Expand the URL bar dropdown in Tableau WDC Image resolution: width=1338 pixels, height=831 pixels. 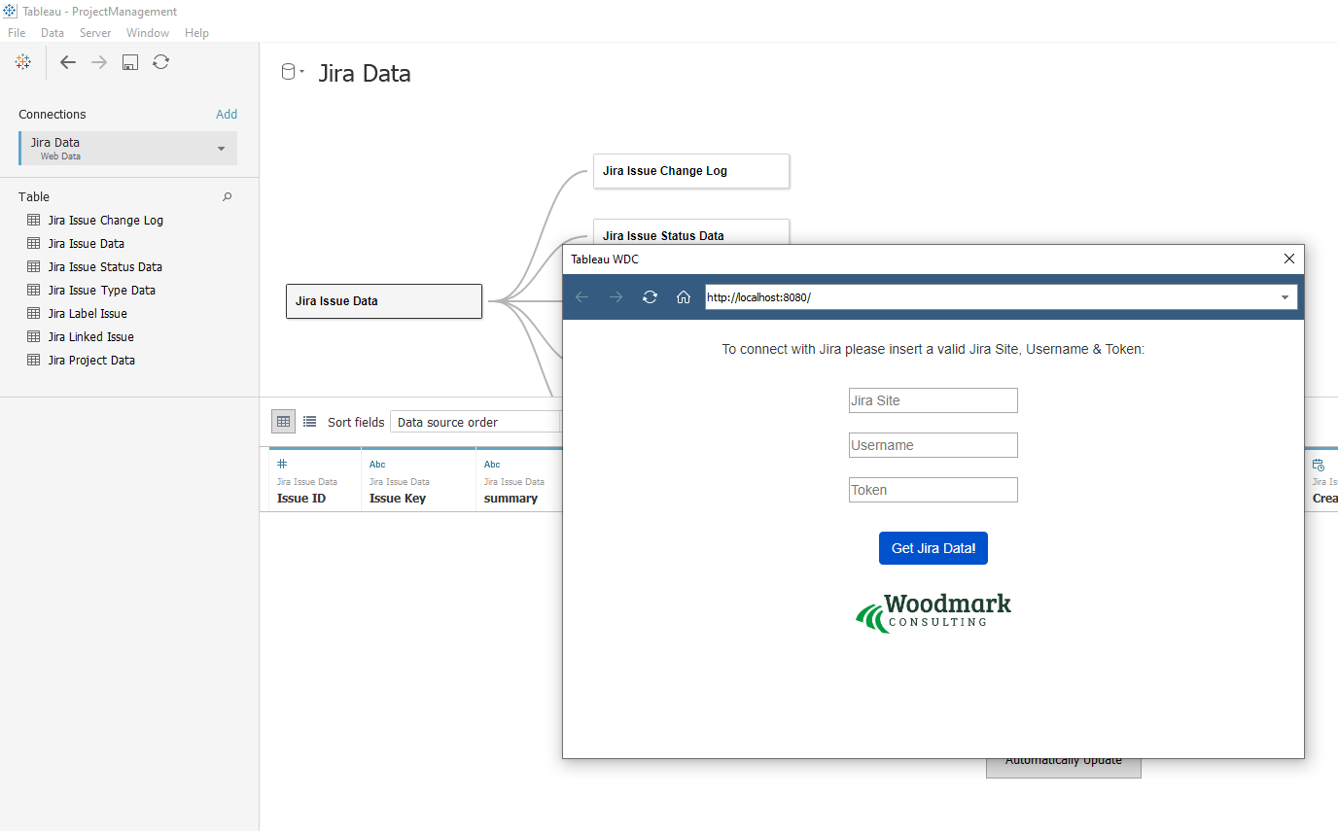1285,296
